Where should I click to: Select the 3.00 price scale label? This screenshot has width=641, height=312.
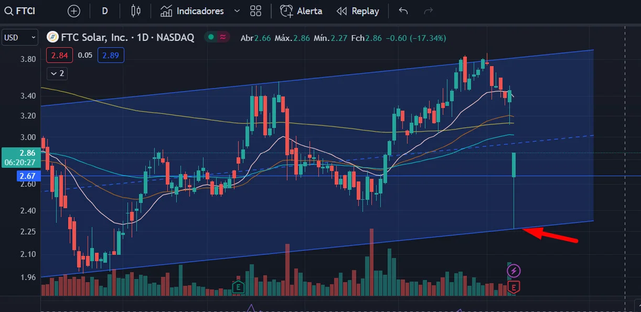(28, 137)
